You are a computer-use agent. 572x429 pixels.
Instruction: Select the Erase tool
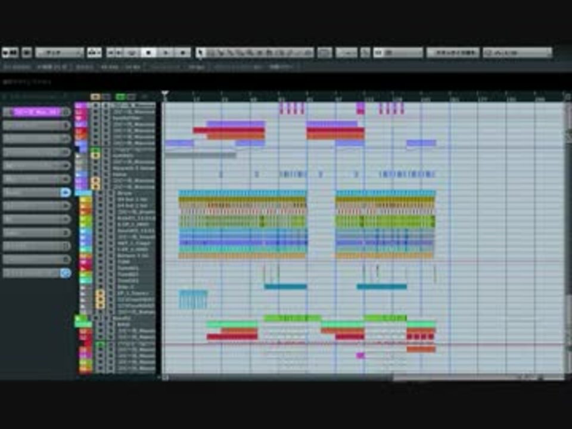(x=240, y=53)
